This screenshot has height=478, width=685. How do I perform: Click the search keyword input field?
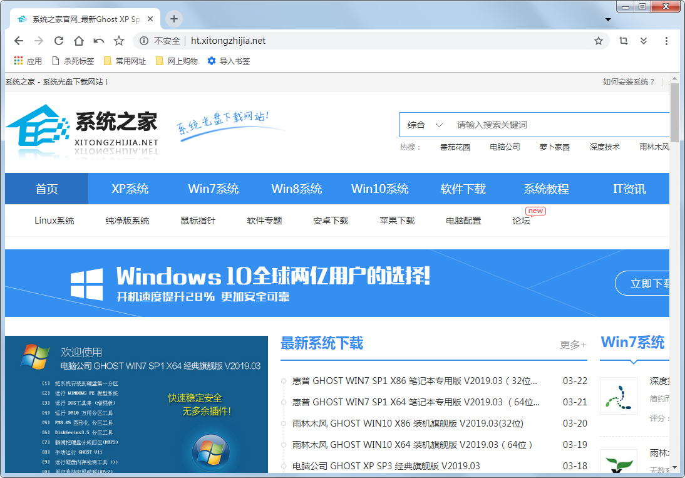tap(557, 125)
